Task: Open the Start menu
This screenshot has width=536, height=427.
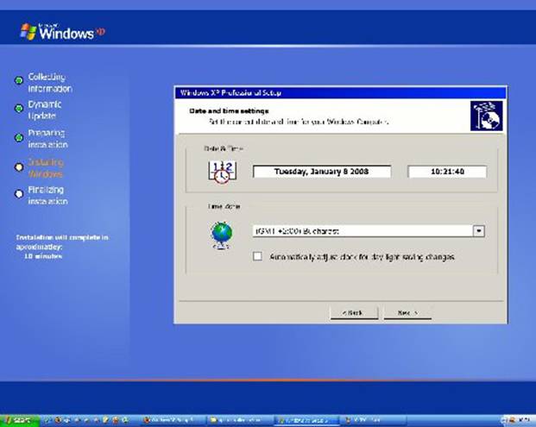Action: click(x=19, y=420)
